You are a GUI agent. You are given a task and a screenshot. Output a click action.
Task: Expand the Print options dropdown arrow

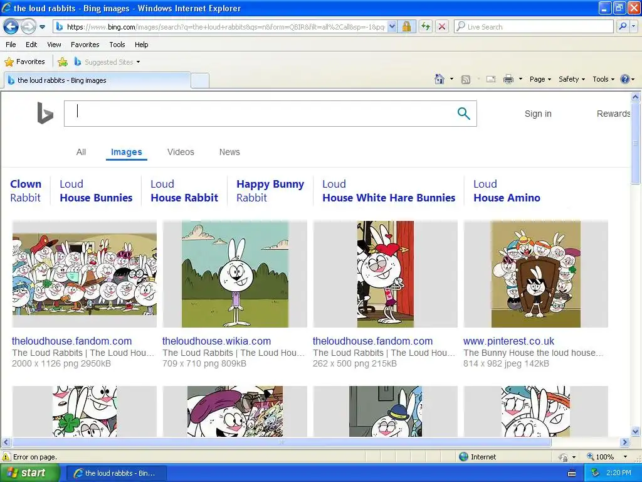tap(520, 79)
